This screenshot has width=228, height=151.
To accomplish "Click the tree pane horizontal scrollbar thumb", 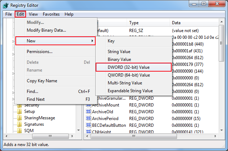I will coord(50,136).
